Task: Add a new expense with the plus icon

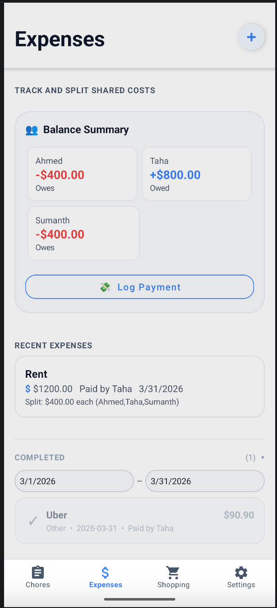Action: [x=251, y=37]
